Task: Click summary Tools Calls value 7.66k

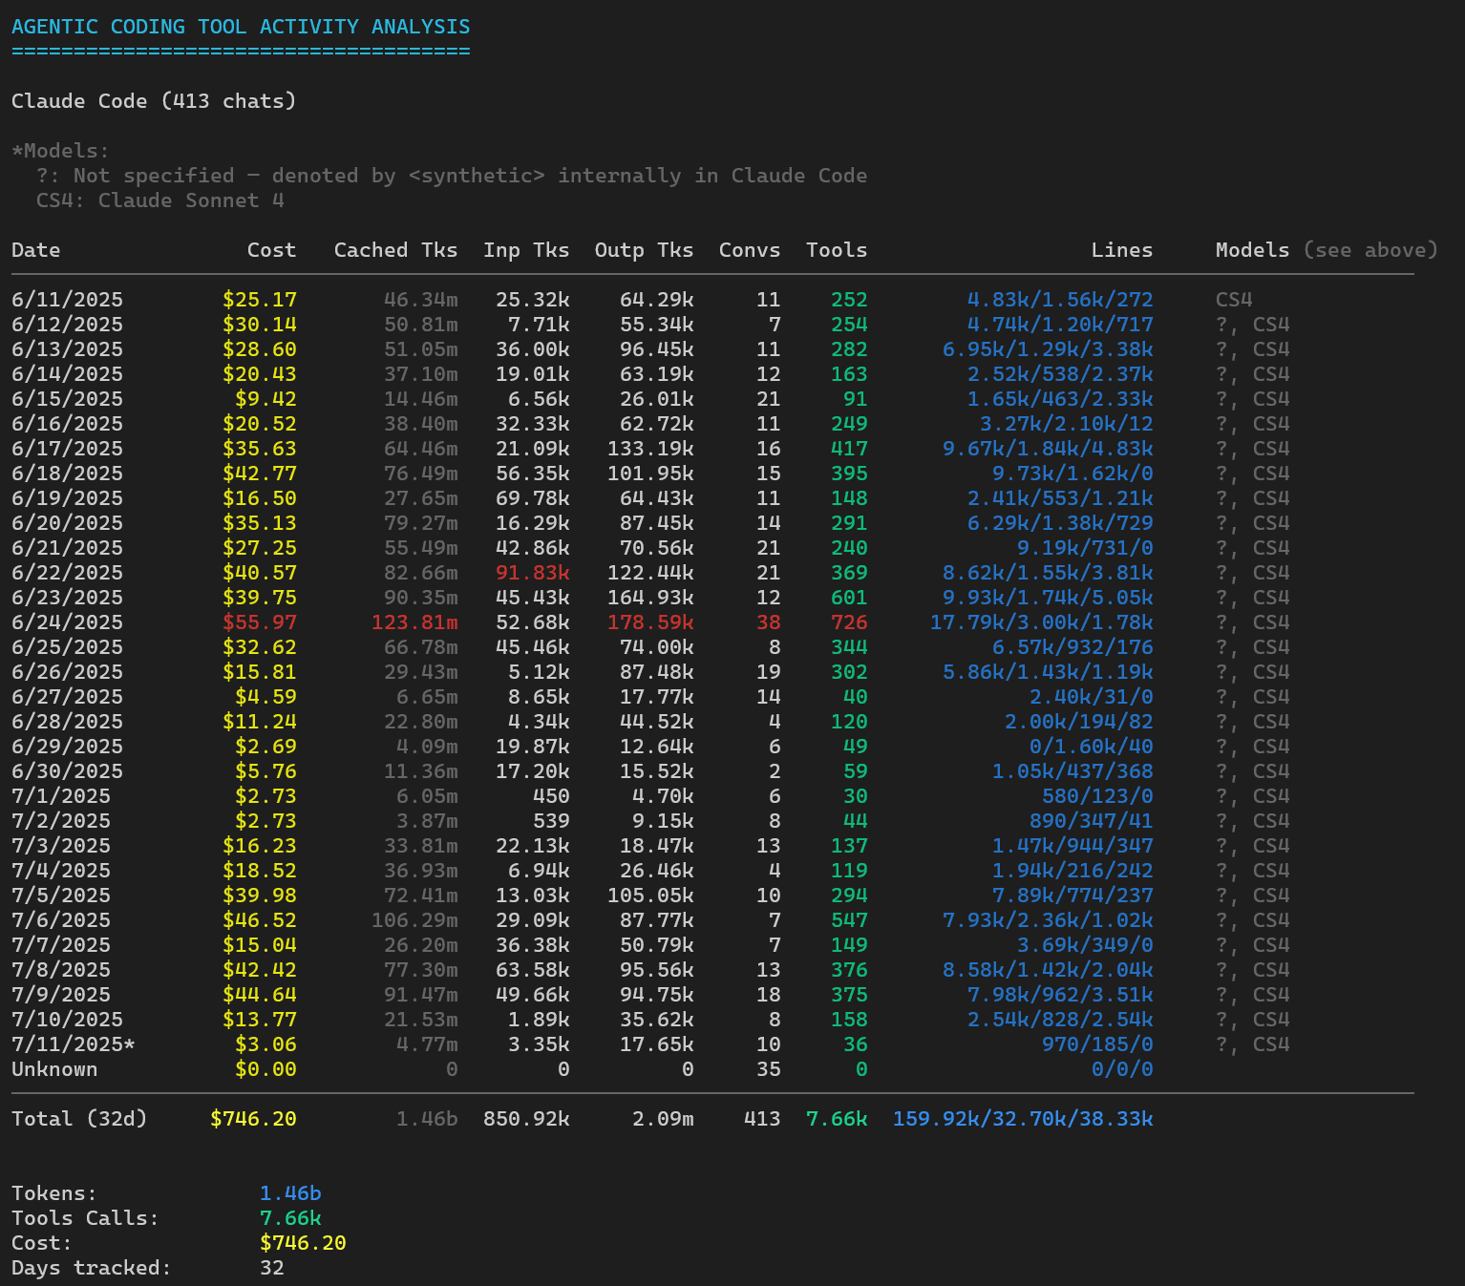Action: tap(290, 1218)
